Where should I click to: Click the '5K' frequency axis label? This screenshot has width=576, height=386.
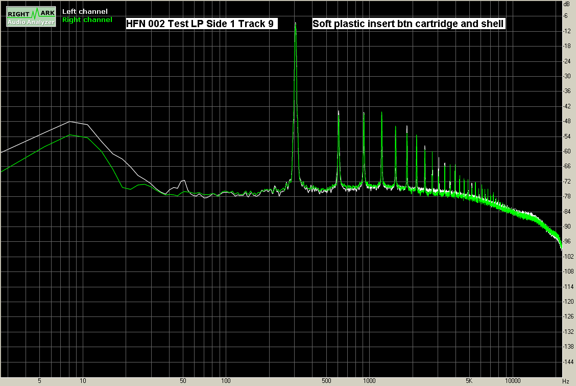click(469, 381)
